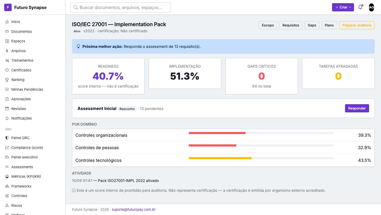Screen dimensions: 381x215
Task: Click the Aprovações clipboard icon
Action: click(x=7, y=99)
